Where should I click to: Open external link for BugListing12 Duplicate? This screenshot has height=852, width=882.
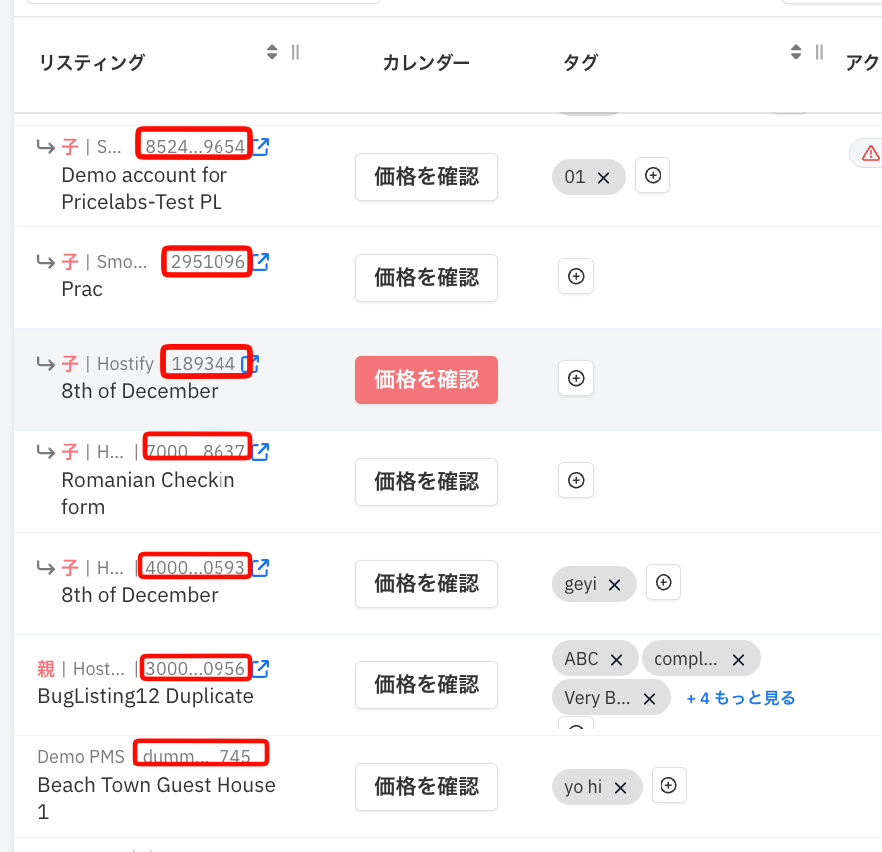point(261,668)
